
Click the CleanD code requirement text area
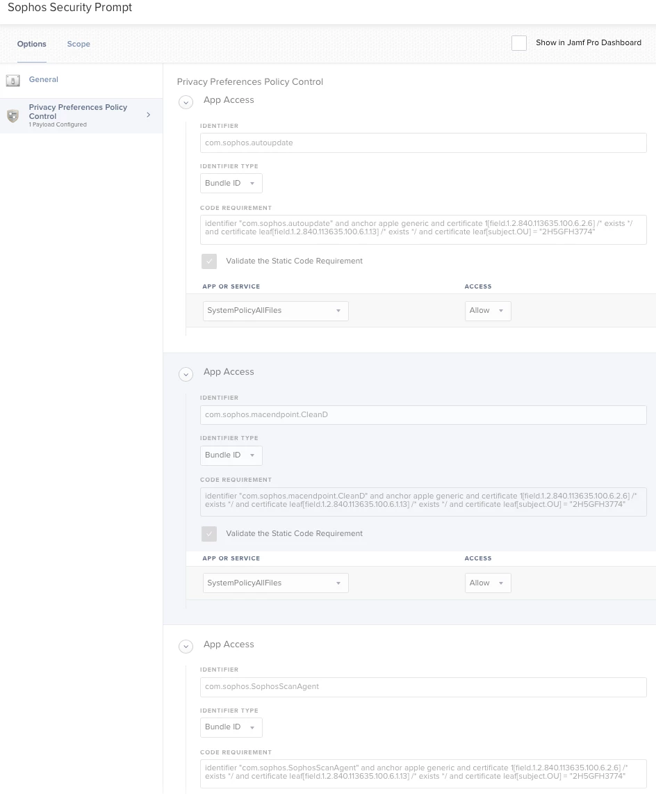(423, 501)
